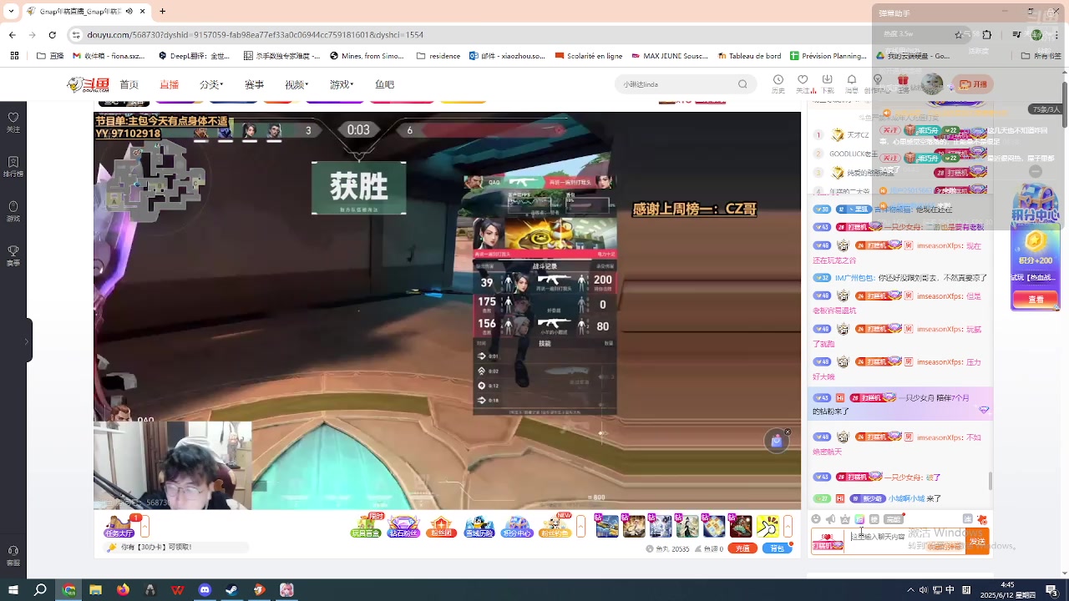Click the colorful square chat toolbar icon
The image size is (1069, 601).
coord(859,519)
